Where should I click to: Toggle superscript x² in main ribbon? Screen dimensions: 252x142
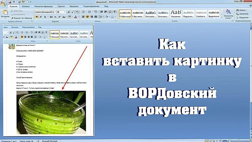tap(60, 17)
